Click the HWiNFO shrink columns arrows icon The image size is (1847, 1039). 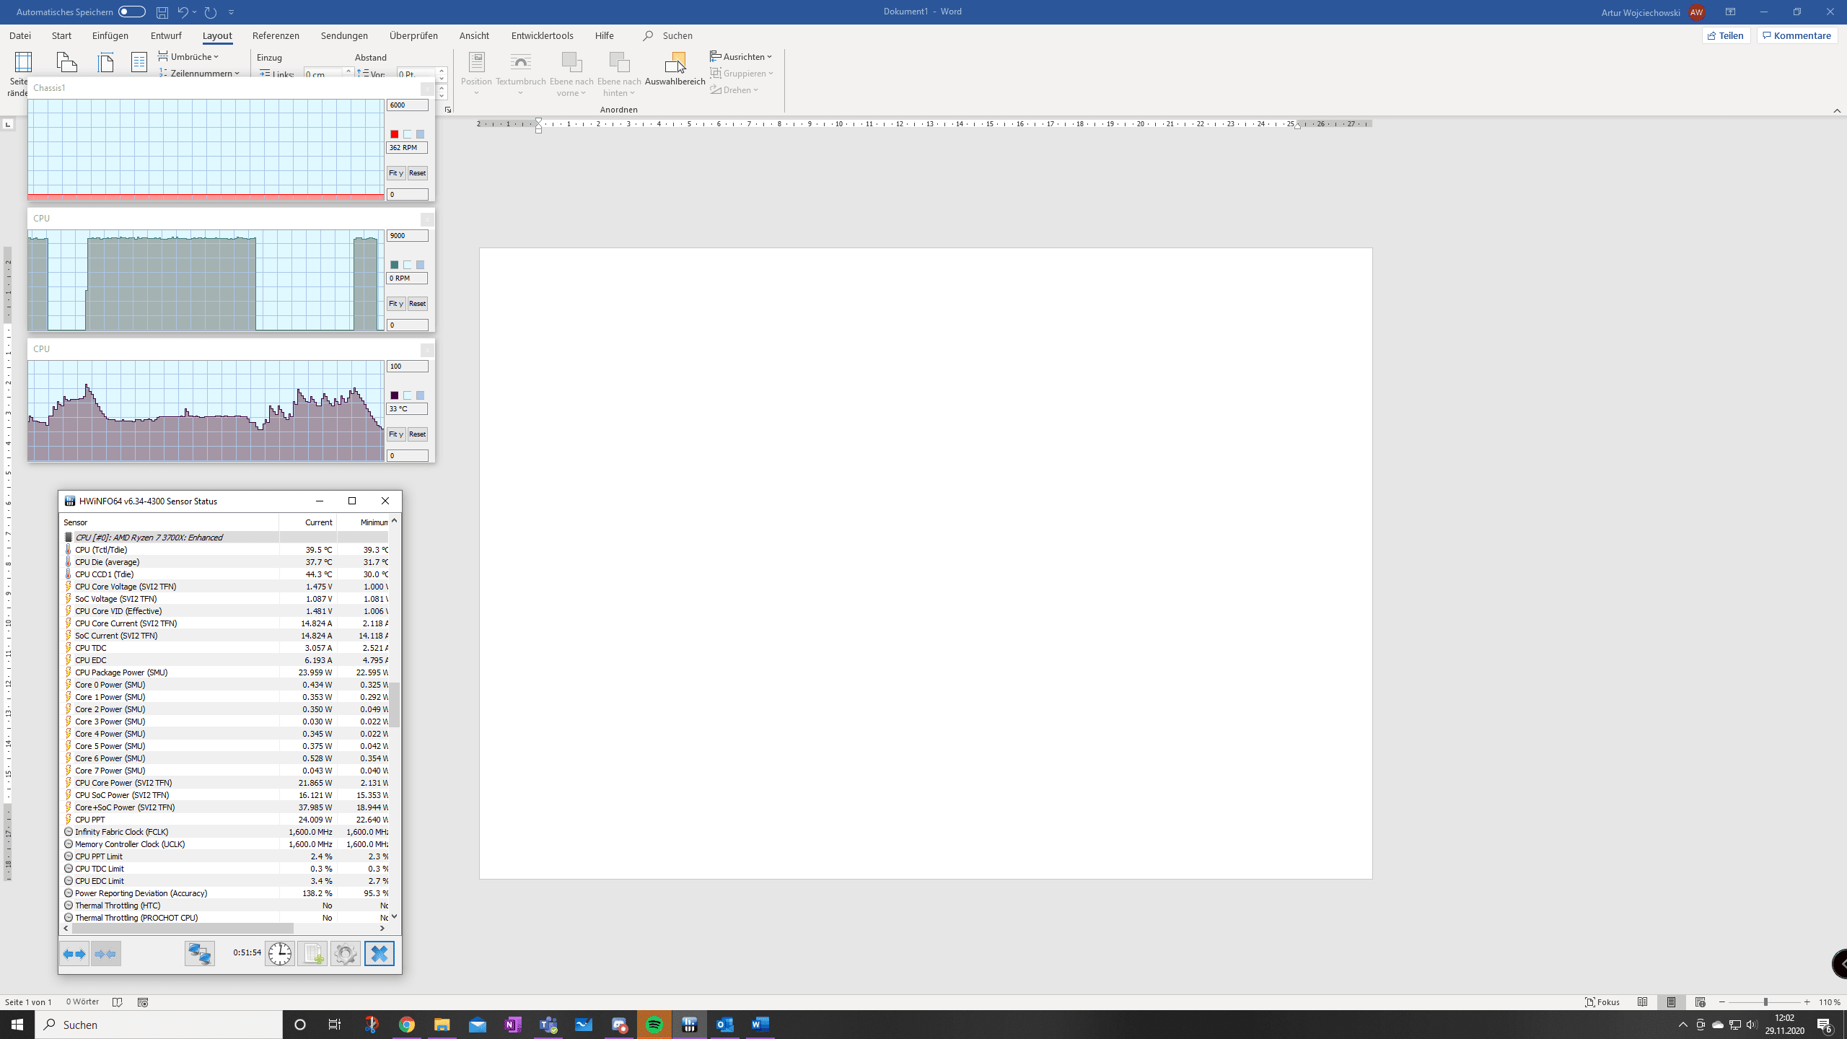pyautogui.click(x=105, y=954)
